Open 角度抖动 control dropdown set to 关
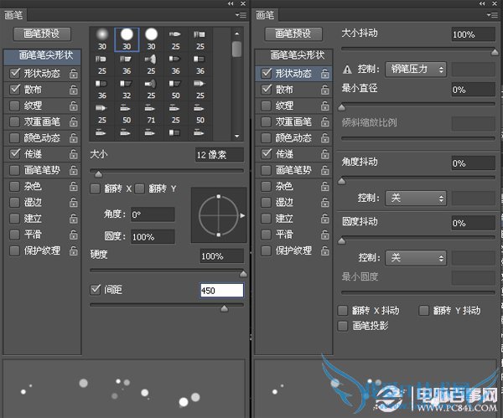Screen dimensions: 503x418 point(416,198)
